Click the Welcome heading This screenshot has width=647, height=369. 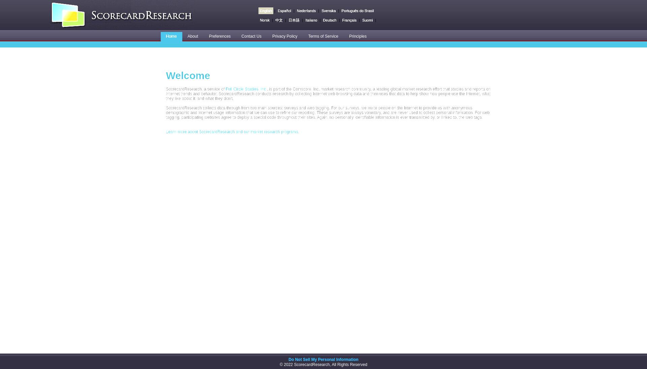pos(188,76)
